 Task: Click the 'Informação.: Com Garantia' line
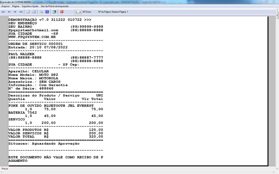38,85
